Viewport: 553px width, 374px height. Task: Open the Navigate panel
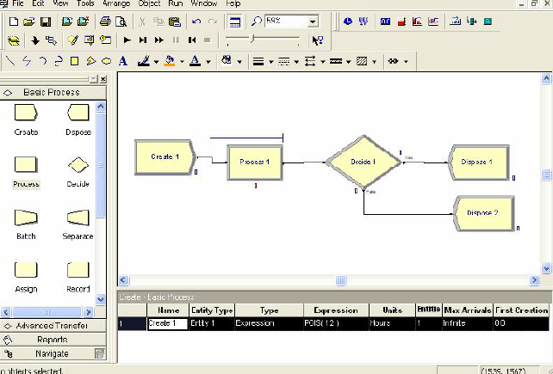pos(53,353)
